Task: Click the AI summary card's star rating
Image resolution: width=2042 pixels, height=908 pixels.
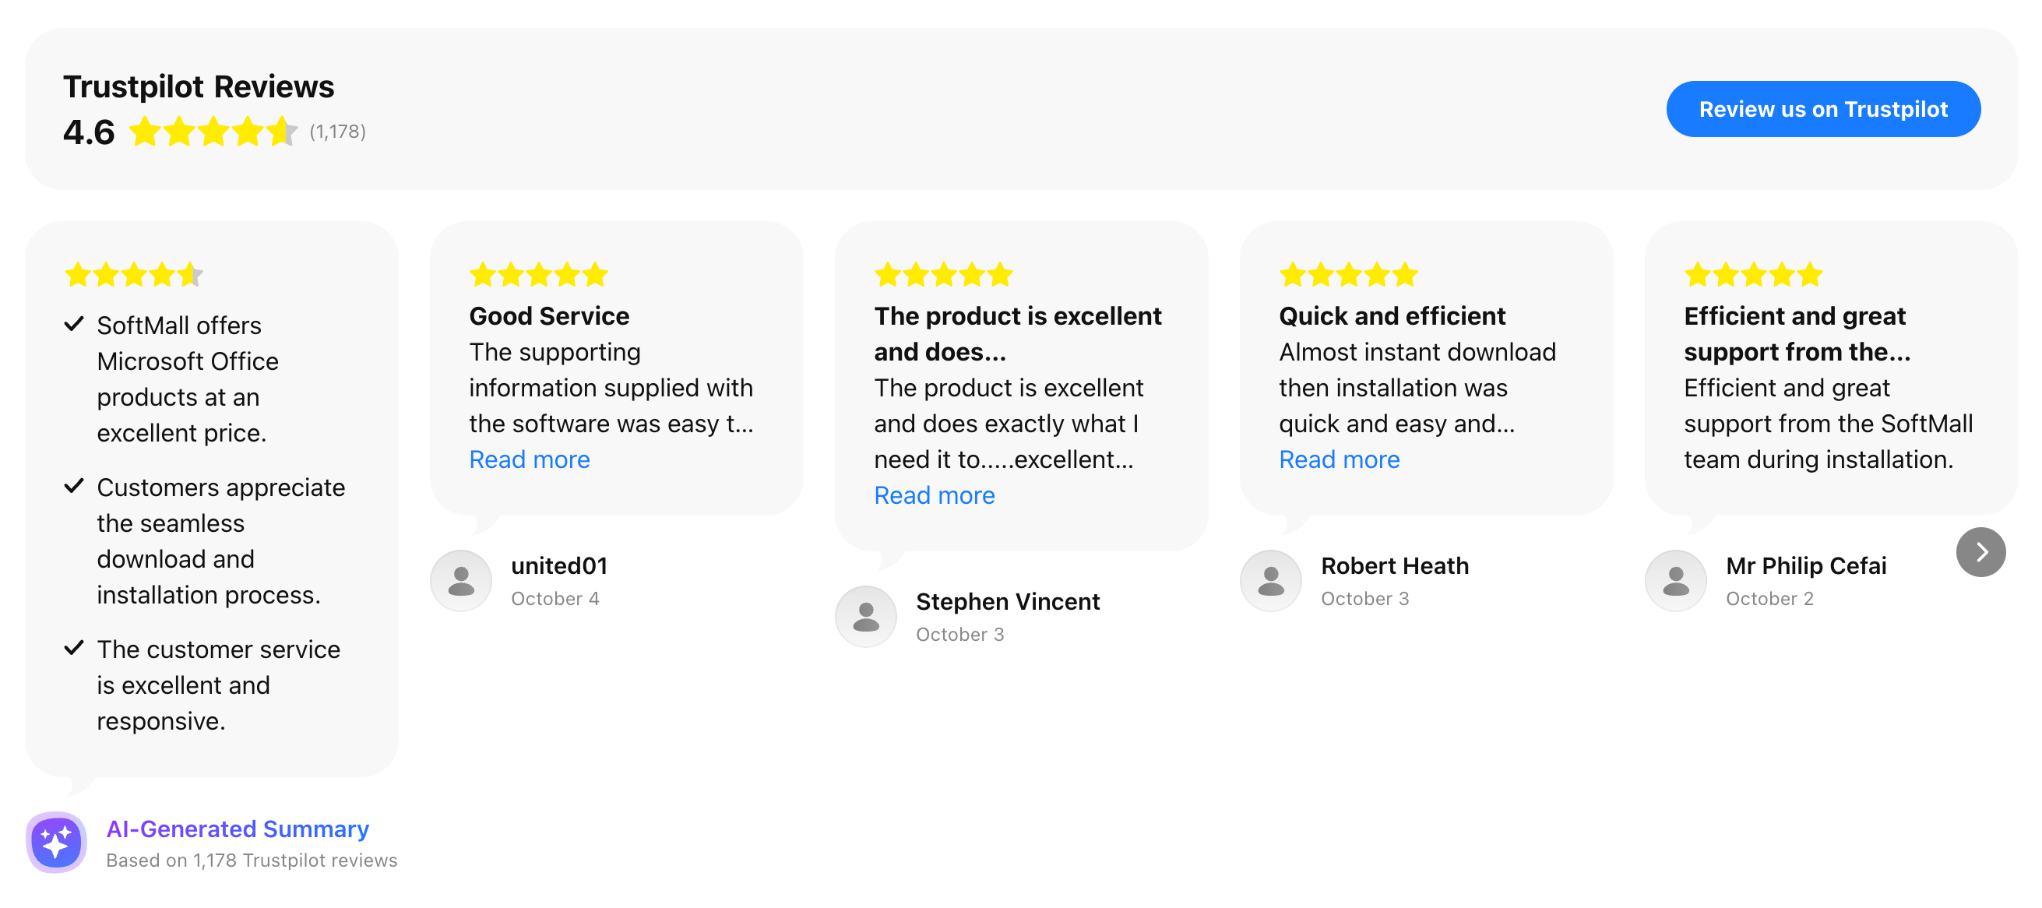Action: click(x=134, y=275)
